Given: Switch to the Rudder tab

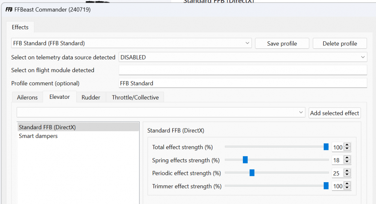Looking at the screenshot, I should (91, 97).
